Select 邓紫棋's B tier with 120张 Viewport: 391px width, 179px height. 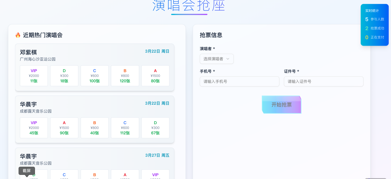[125, 76]
